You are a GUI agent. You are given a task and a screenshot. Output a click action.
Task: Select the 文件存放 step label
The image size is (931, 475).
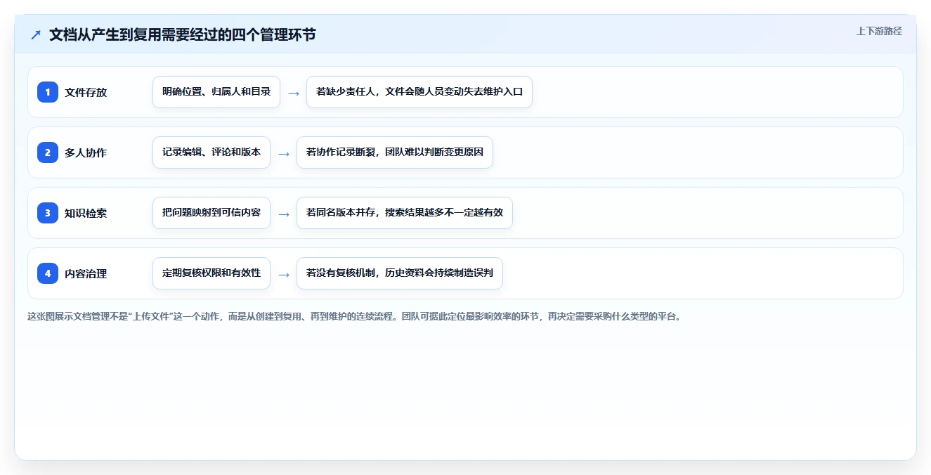point(86,93)
